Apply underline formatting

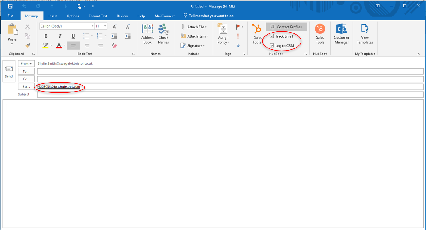click(73, 36)
